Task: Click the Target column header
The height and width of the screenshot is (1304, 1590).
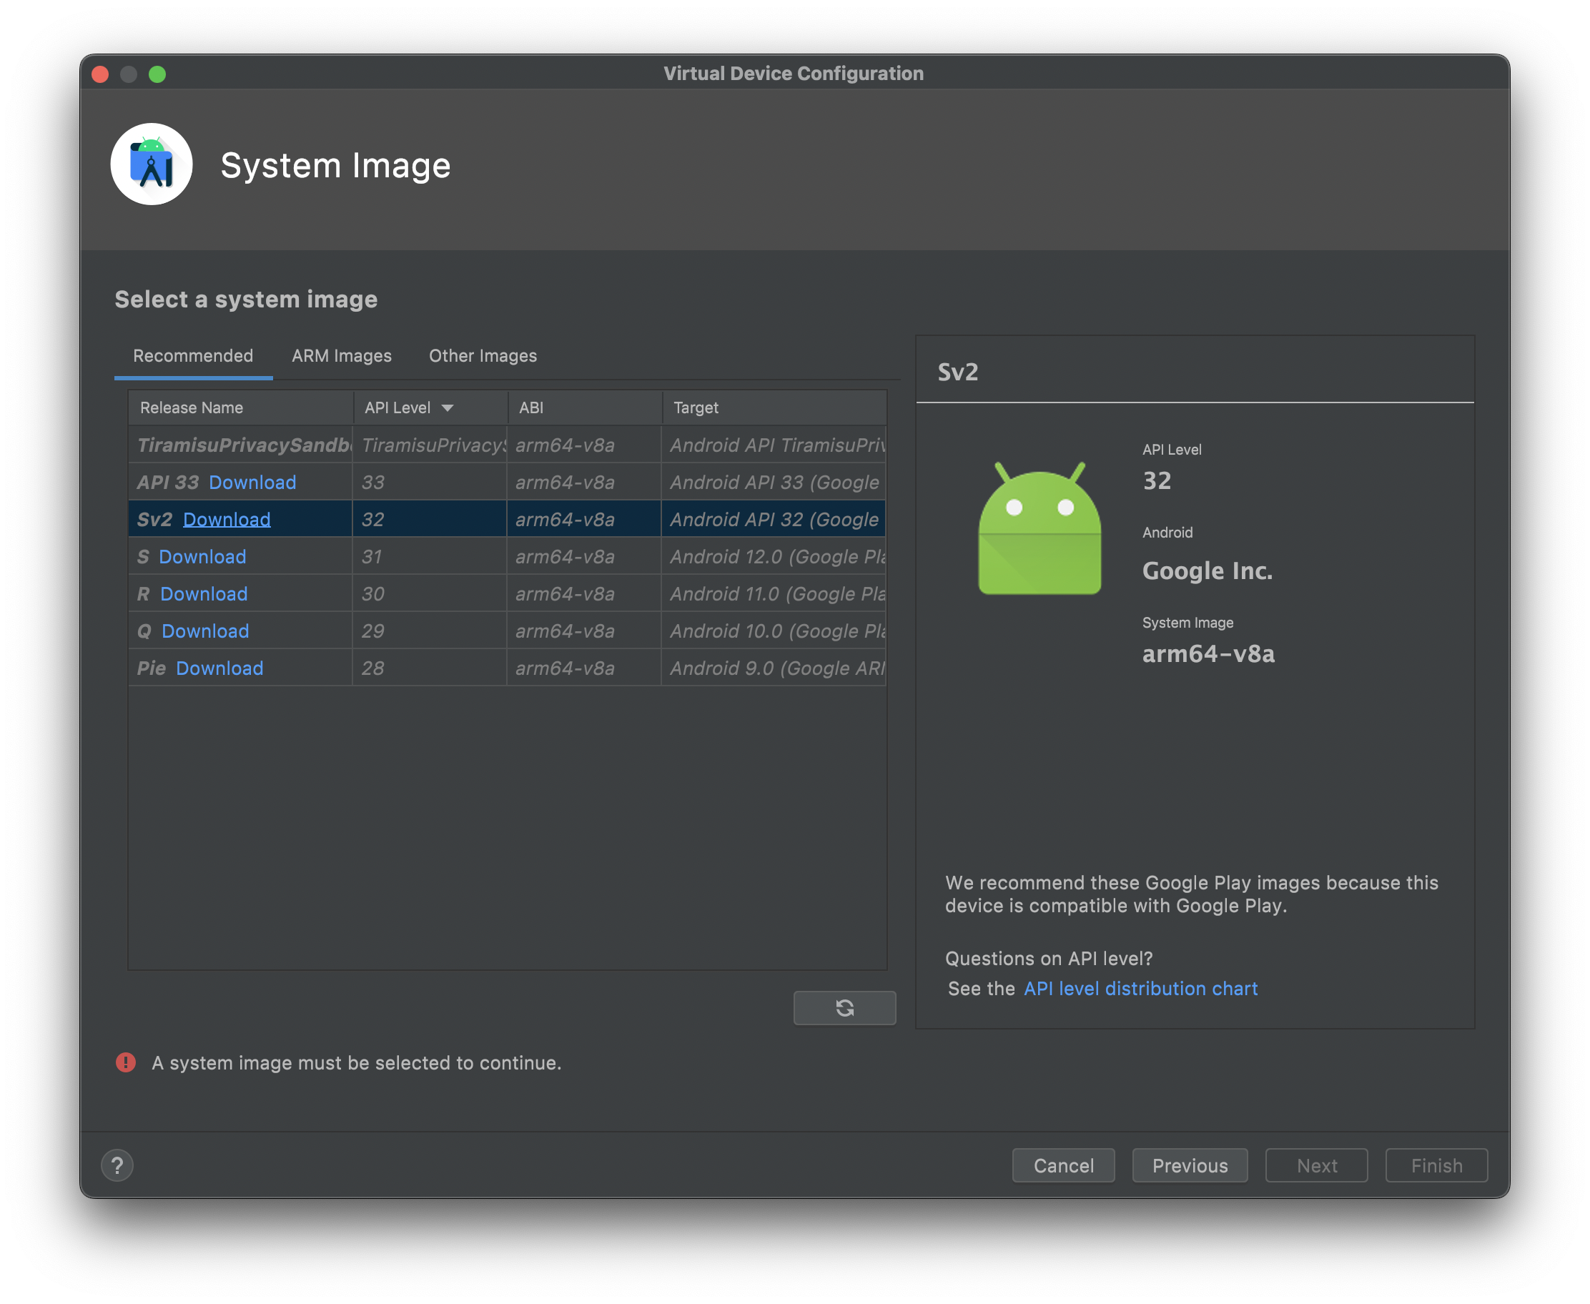Action: click(x=696, y=408)
